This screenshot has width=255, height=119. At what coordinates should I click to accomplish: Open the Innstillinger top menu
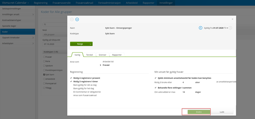[x=166, y=3]
